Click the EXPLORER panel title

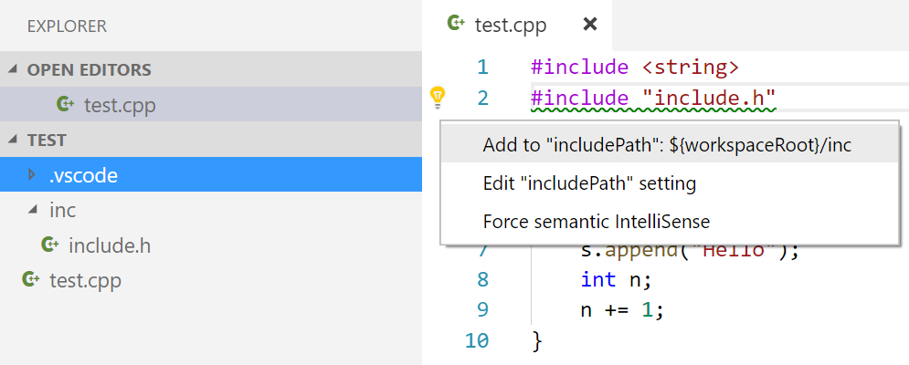pos(68,26)
